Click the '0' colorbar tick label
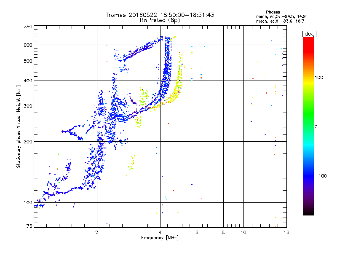Image resolution: width=337 pixels, height=253 pixels. click(316, 127)
